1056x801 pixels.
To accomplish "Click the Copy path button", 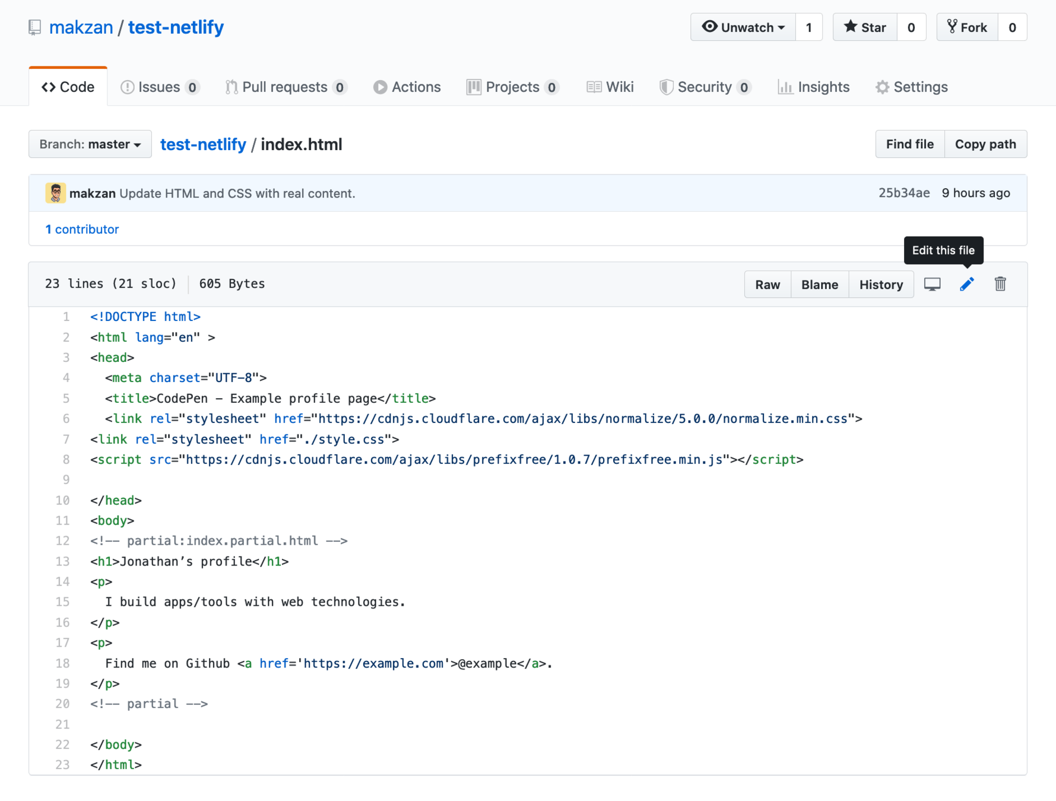I will click(x=985, y=144).
